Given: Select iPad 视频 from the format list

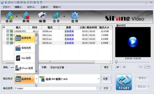Looking at the screenshot, I should click(x=25, y=58).
